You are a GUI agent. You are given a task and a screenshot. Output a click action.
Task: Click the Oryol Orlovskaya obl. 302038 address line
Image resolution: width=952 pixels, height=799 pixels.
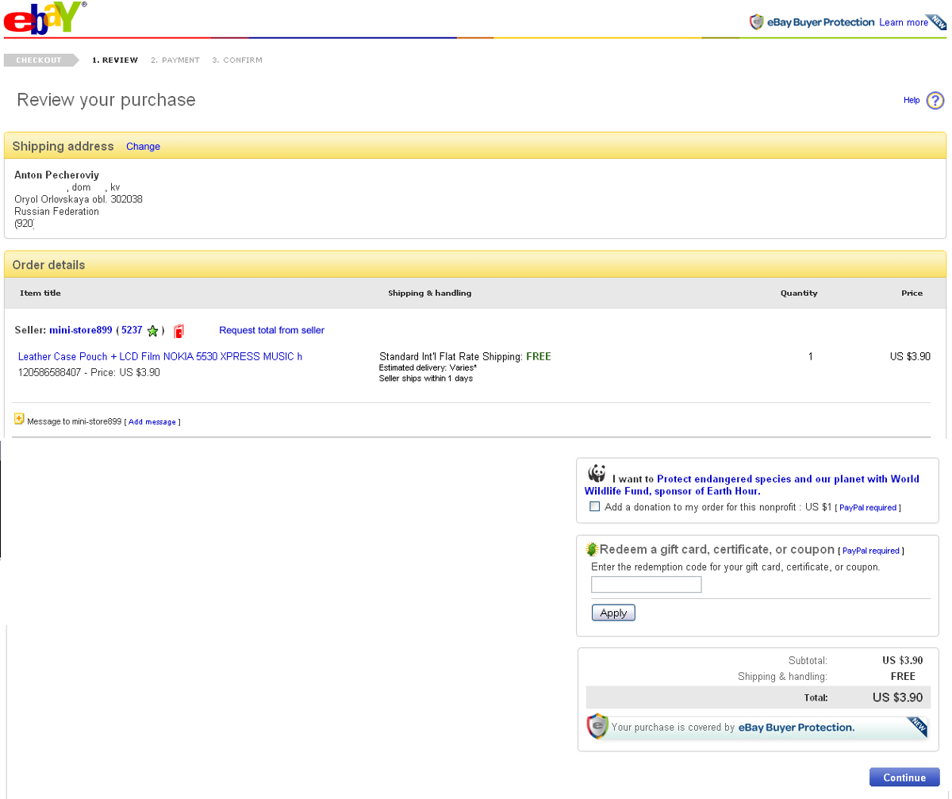point(79,200)
